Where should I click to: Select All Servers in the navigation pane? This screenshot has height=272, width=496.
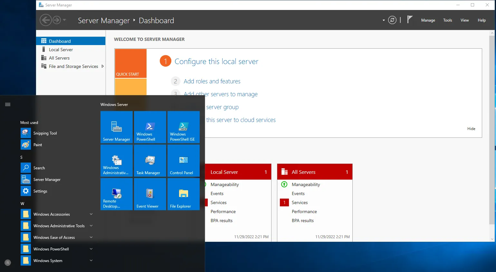tap(71, 58)
